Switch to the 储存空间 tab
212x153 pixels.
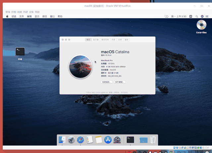105,39
